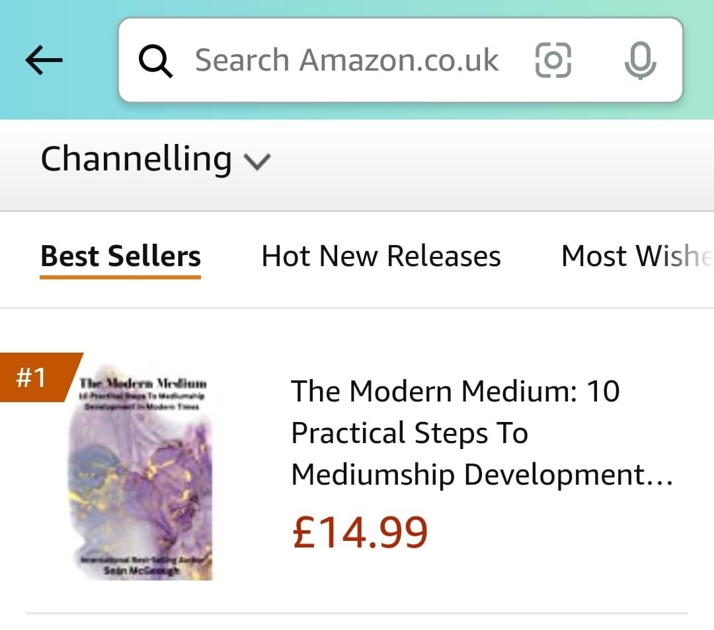The width and height of the screenshot is (714, 630).
Task: Open The Modern Medium book cover thumbnail
Action: pos(141,472)
